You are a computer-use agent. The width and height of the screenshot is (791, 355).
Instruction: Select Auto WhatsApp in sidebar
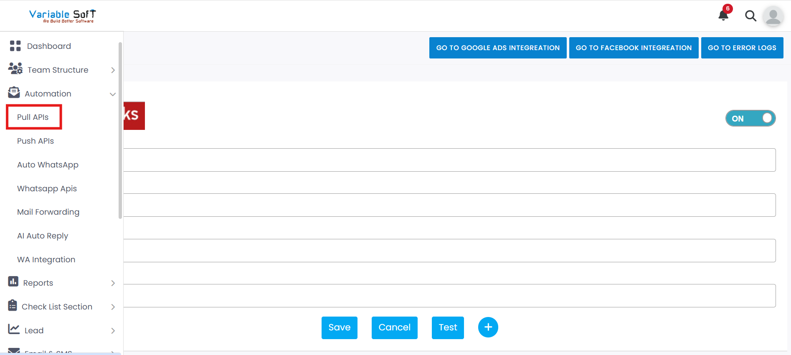(48, 165)
